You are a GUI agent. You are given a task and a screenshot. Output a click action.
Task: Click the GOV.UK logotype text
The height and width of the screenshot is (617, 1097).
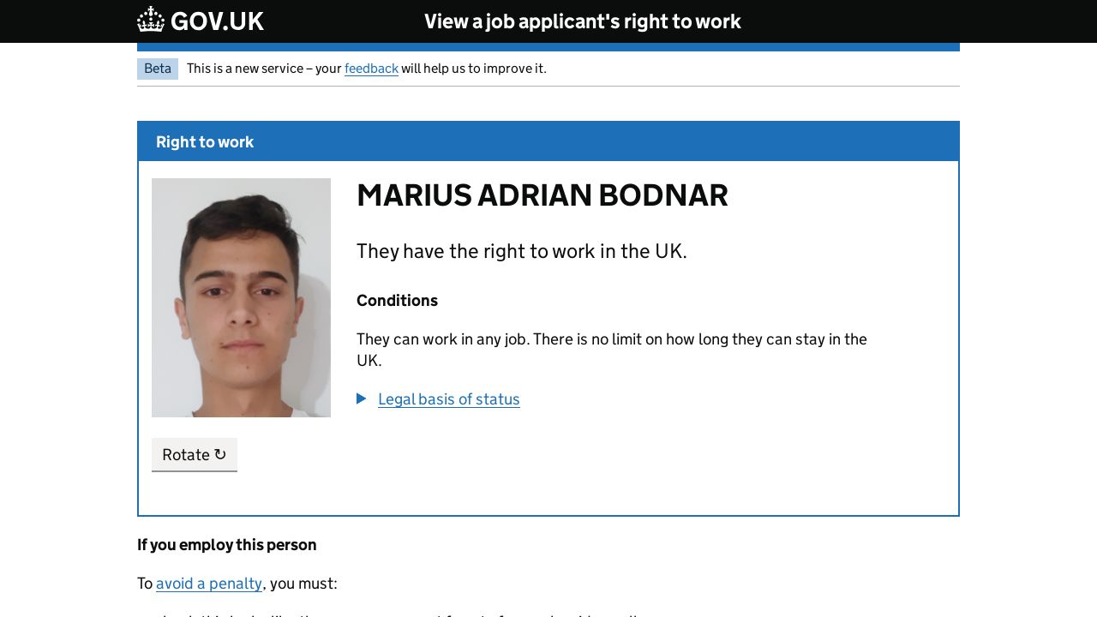click(x=217, y=21)
